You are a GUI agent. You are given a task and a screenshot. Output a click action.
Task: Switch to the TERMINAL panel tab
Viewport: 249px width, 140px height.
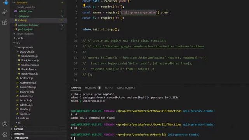point(75,88)
